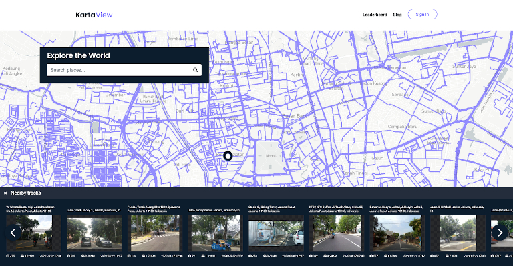Go to previous nearby tracks
Viewport: 513px width, 266px height.
[x=13, y=233]
